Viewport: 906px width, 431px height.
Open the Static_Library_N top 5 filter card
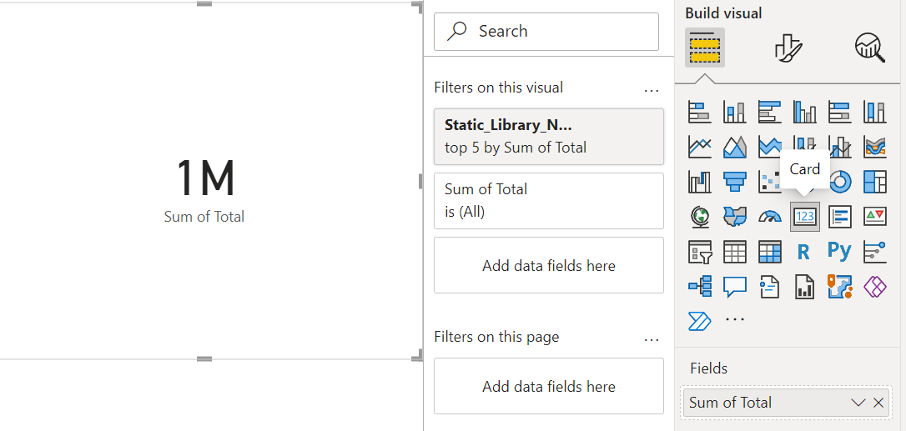548,137
